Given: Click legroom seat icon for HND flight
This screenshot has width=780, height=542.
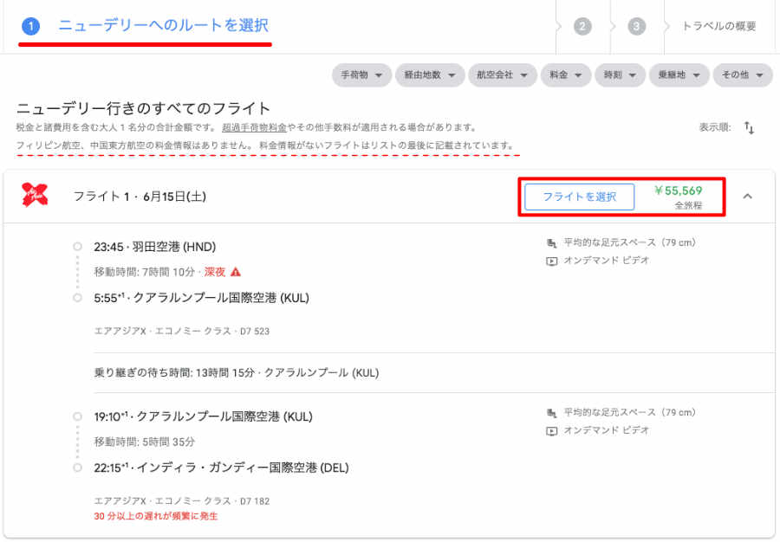Looking at the screenshot, I should point(552,243).
